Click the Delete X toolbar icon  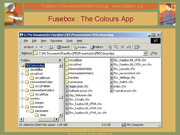click(x=122, y=47)
